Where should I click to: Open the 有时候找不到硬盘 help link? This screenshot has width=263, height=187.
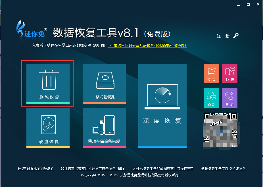36,168
